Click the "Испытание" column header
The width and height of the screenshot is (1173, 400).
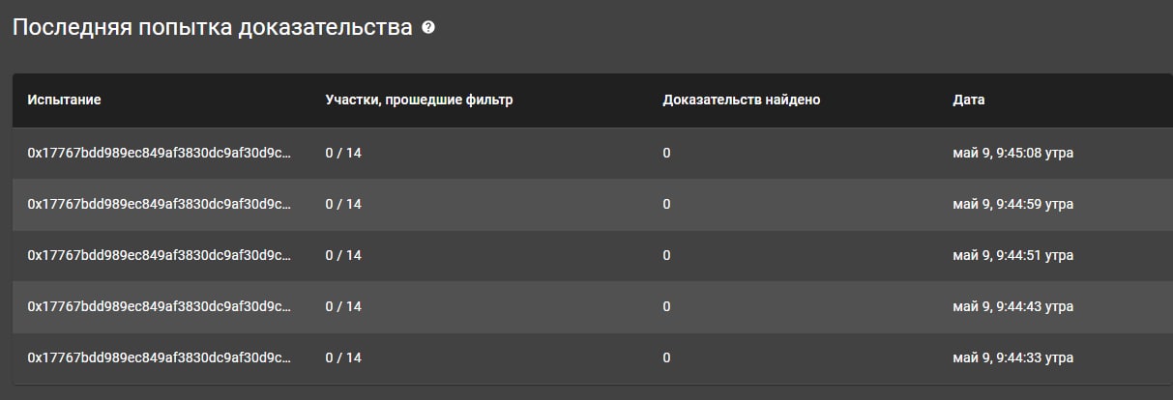coord(64,100)
